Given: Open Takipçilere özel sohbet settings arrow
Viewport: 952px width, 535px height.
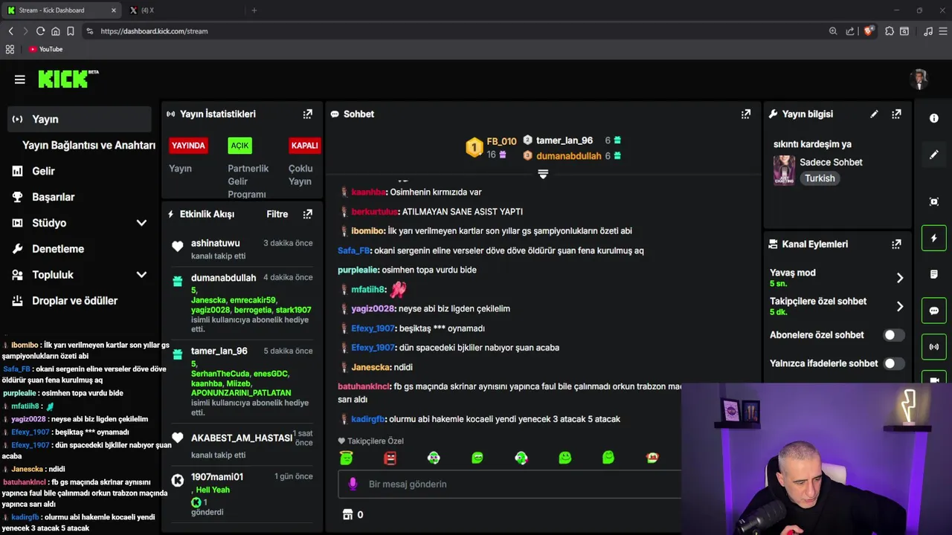Looking at the screenshot, I should (x=899, y=306).
